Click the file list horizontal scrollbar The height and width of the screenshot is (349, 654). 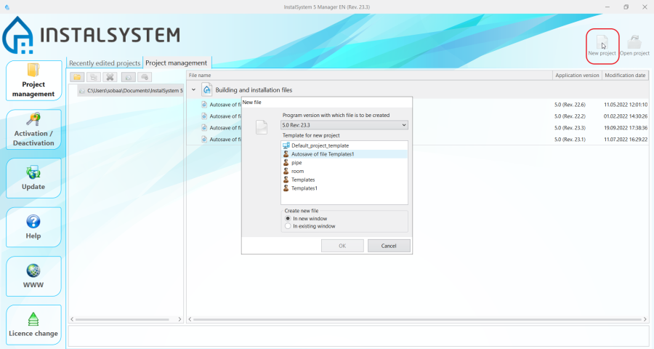[417, 319]
